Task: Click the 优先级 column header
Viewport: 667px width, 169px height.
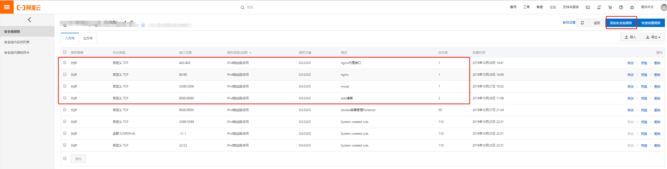Action: [x=443, y=53]
